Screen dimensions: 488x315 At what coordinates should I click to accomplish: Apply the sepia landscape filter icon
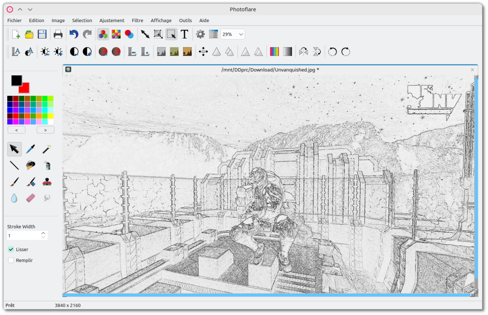[x=187, y=51]
